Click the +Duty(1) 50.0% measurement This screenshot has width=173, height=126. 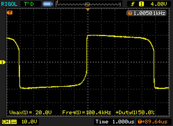click(135, 112)
